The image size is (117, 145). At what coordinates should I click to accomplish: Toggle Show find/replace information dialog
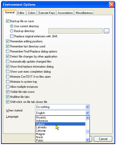(x=8, y=67)
